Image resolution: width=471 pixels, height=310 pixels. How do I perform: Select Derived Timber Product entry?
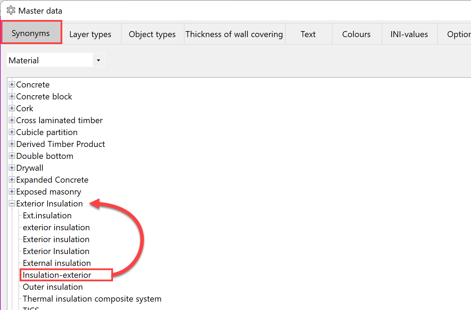(x=61, y=144)
